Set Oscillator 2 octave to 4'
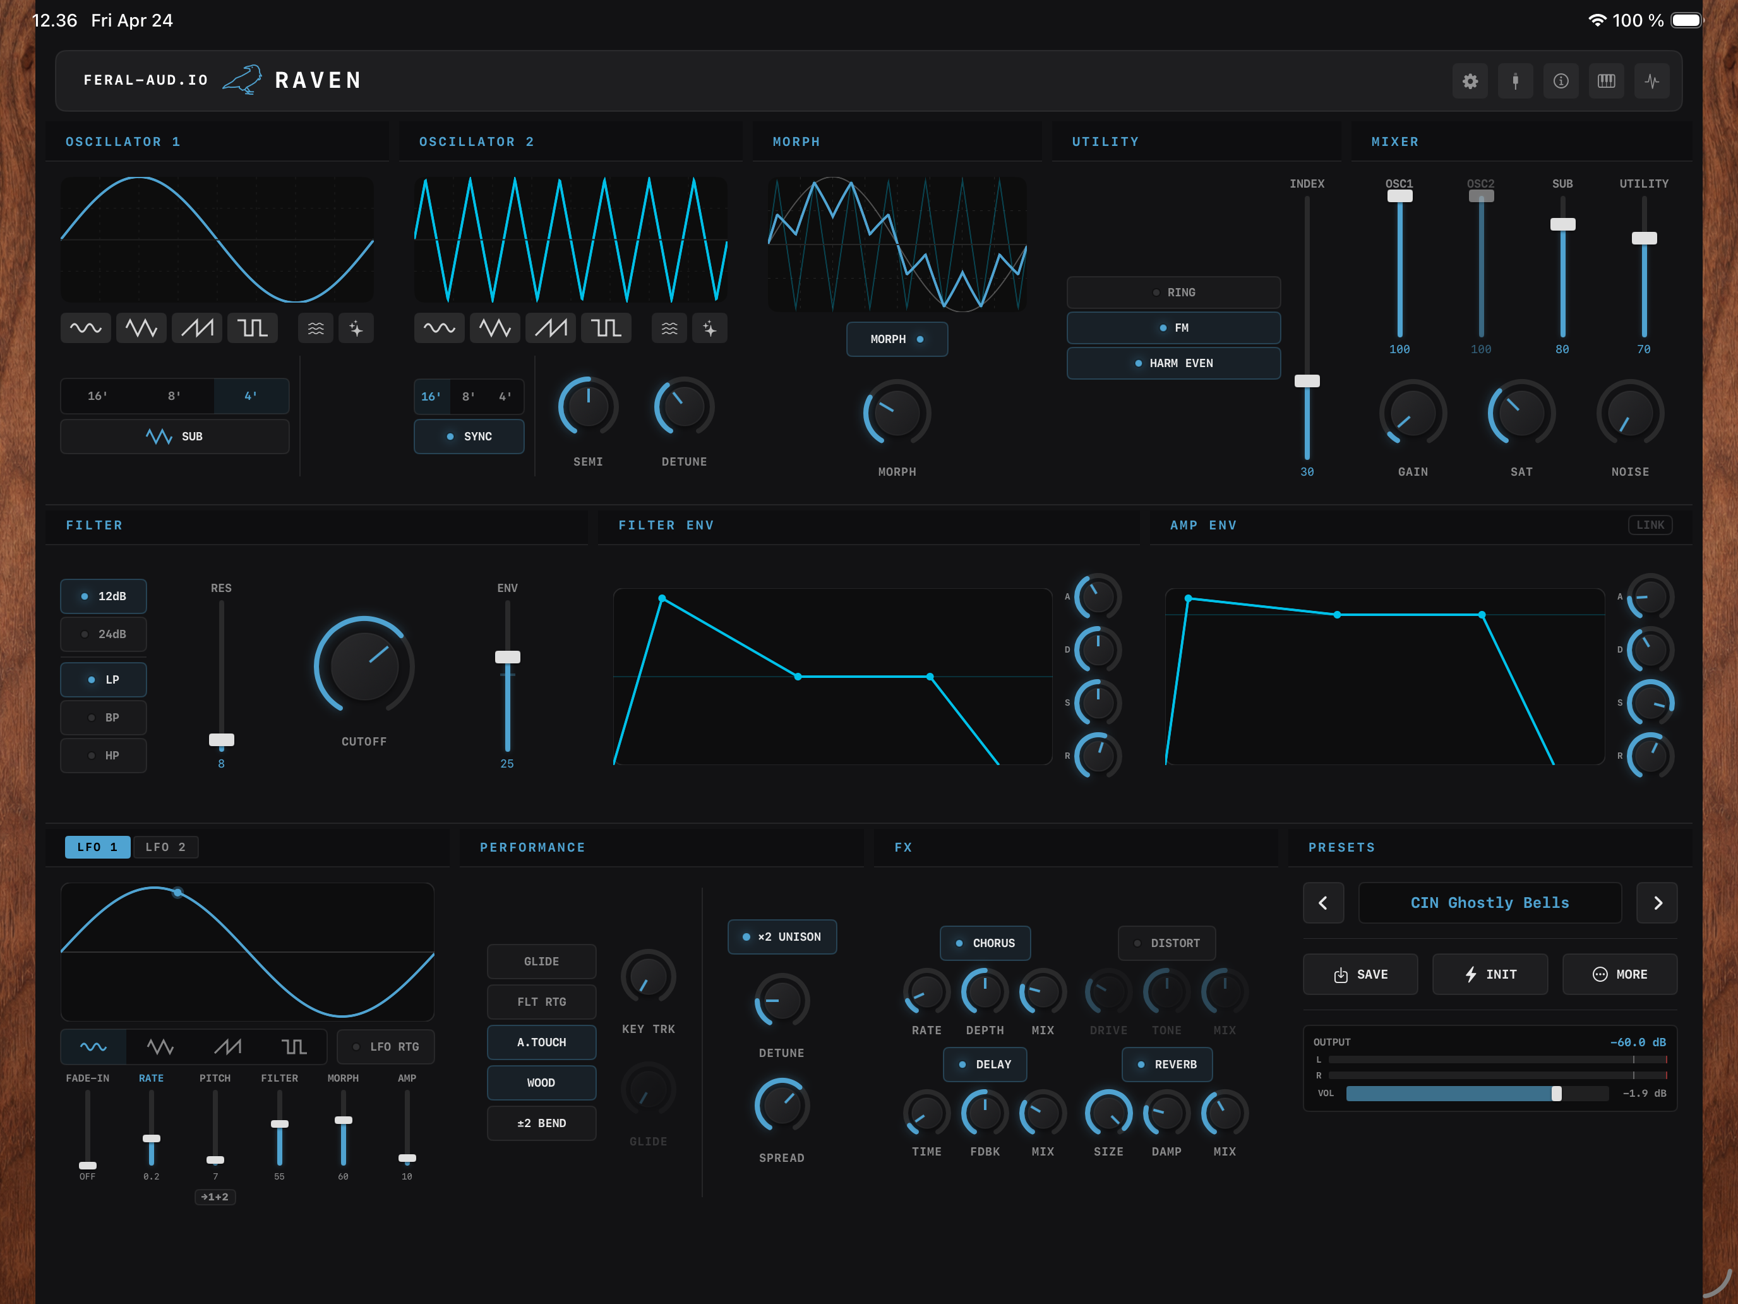1738x1304 pixels. tap(505, 396)
